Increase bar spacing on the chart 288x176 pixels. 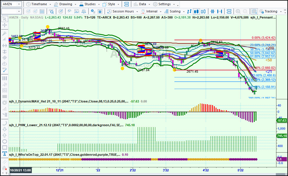pyautogui.click(x=220, y=11)
